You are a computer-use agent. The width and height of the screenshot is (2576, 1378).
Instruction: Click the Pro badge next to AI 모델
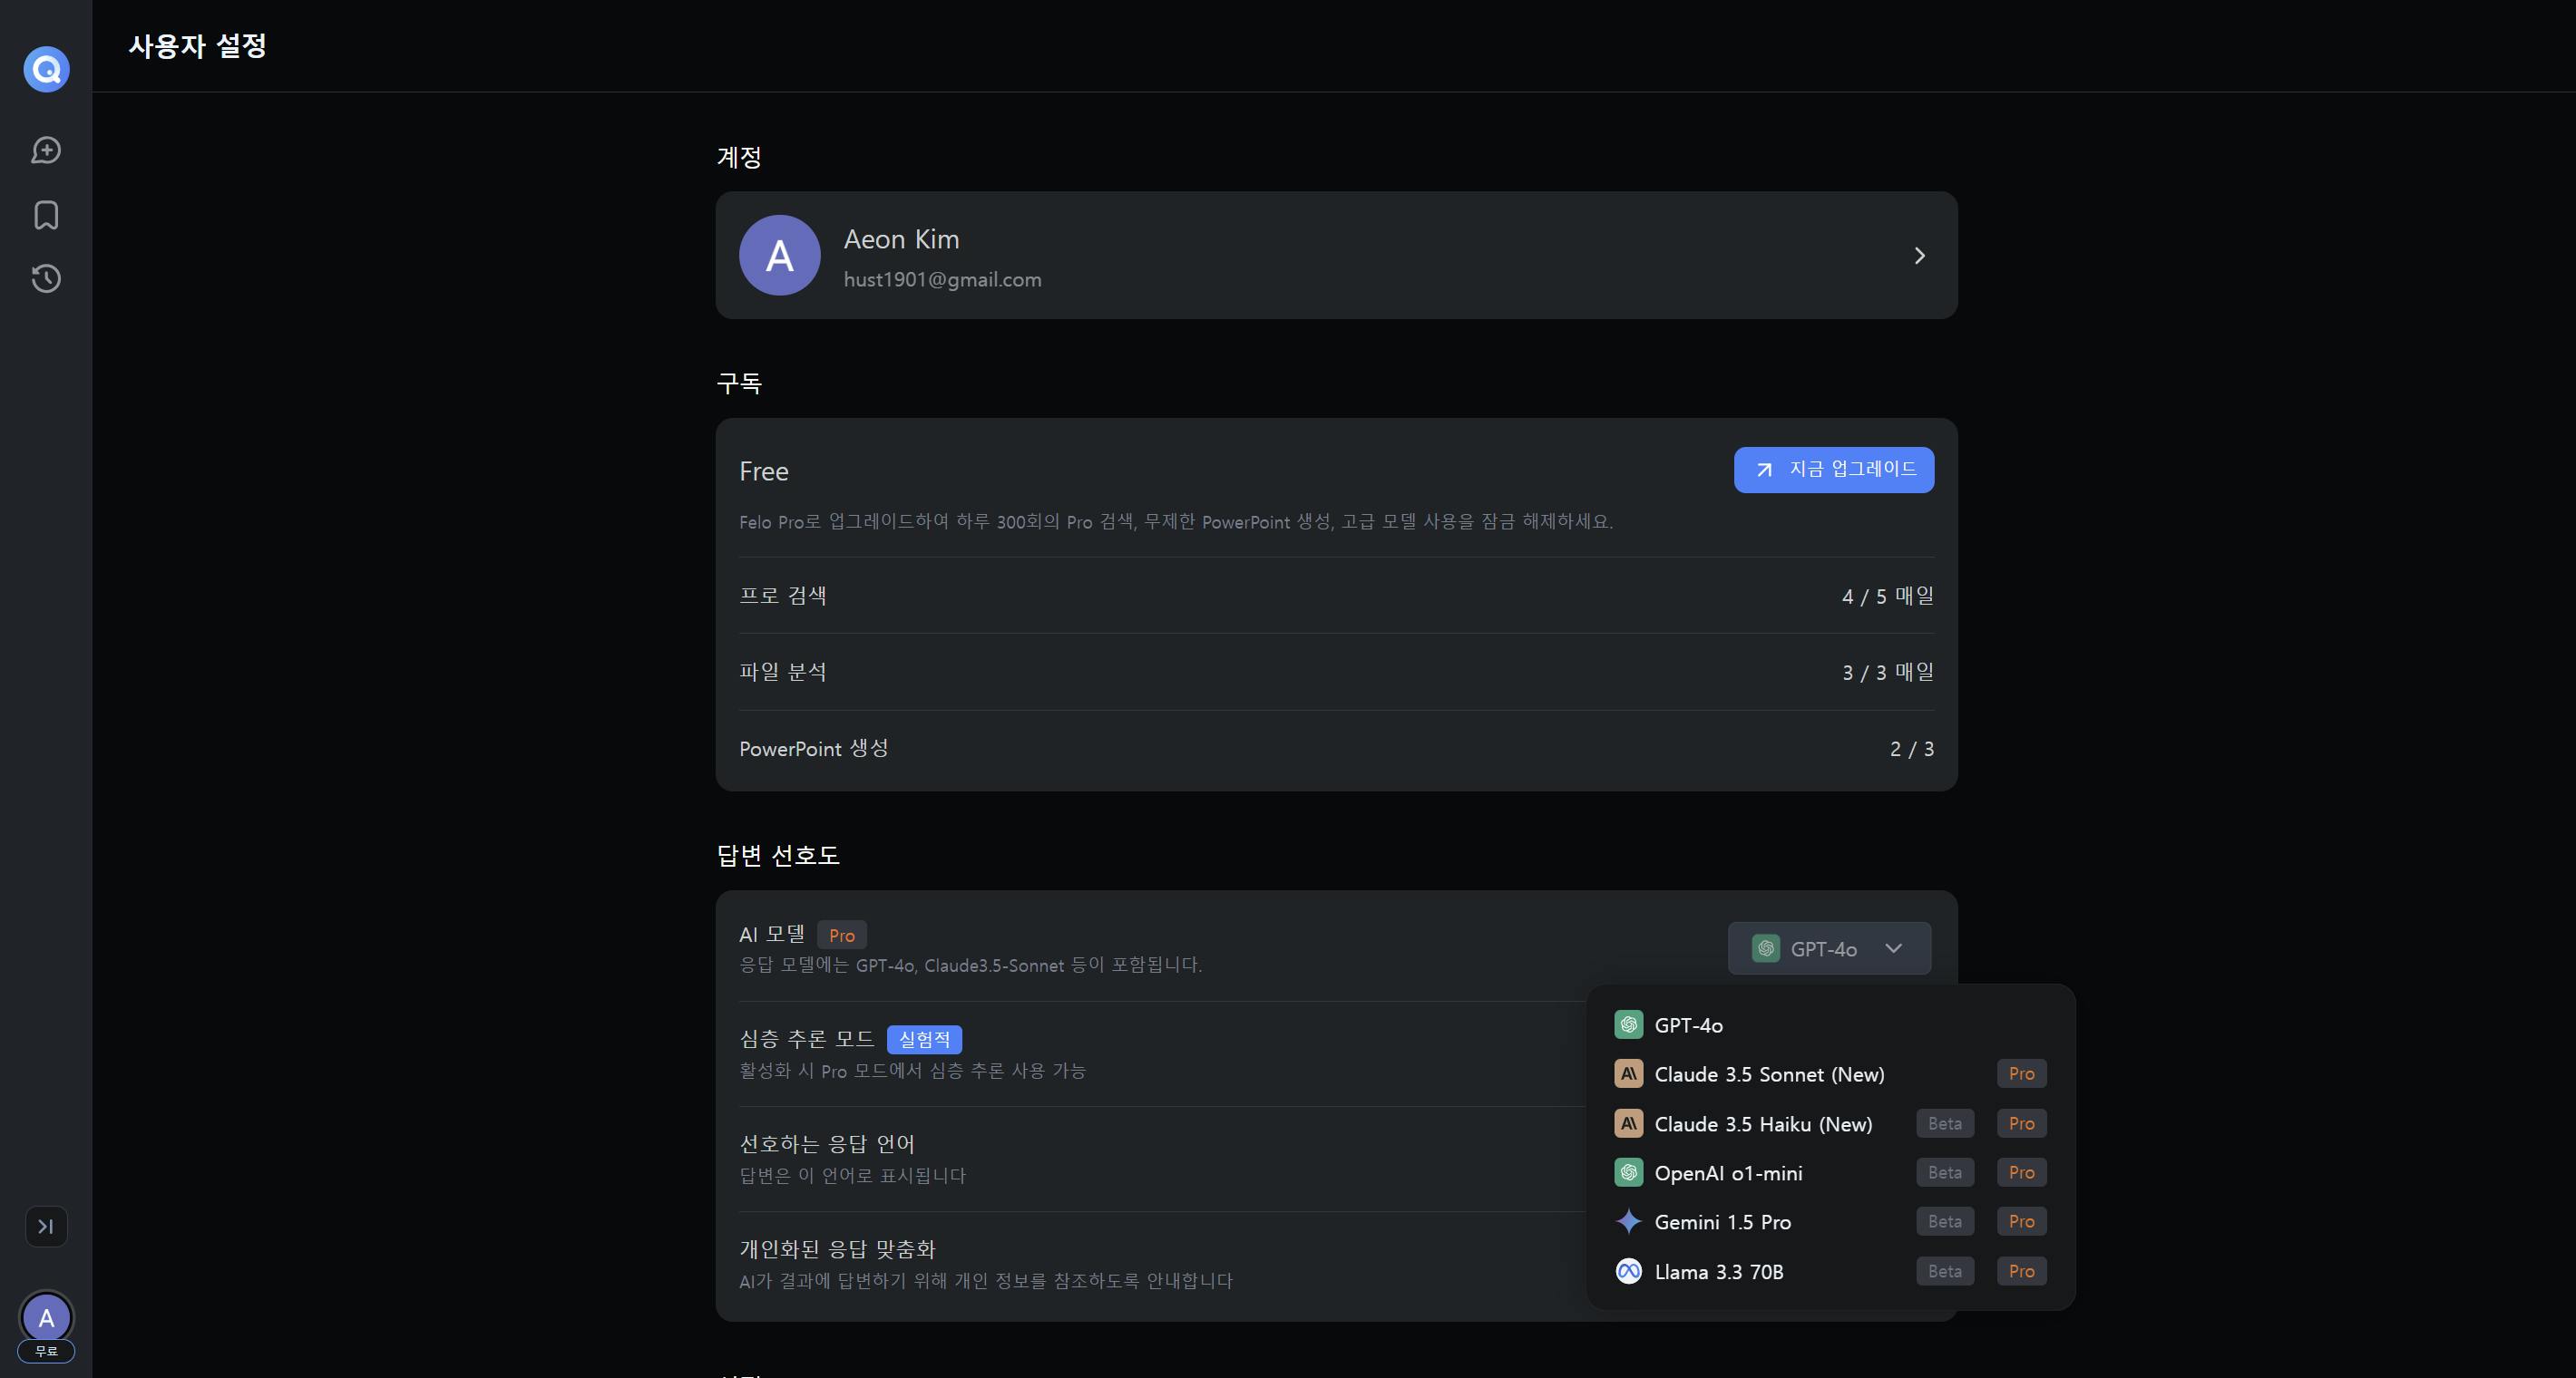click(x=841, y=936)
